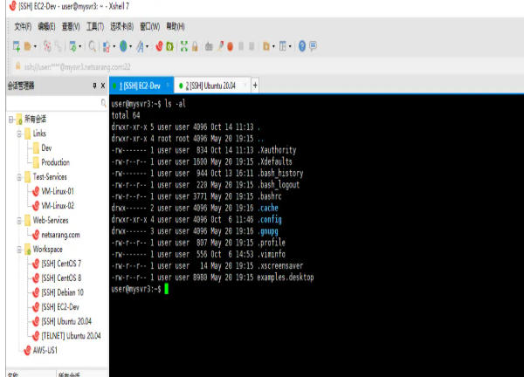Image resolution: width=524 pixels, height=377 pixels.
Task: Click the script folder toolbar icon
Action: (x=266, y=46)
